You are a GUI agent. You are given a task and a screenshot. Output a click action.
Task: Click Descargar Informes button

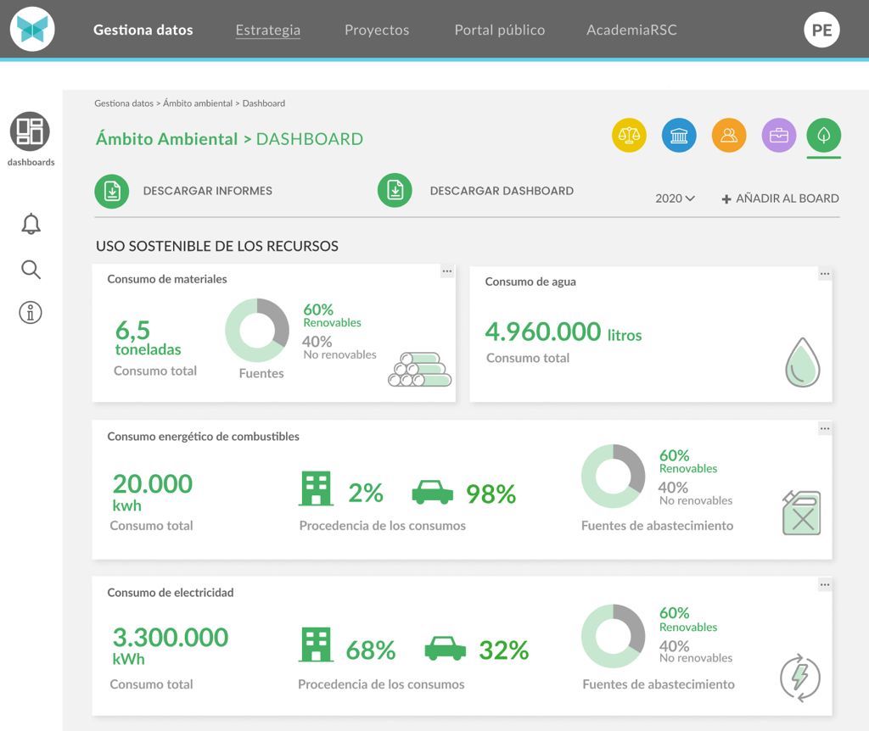coord(184,191)
